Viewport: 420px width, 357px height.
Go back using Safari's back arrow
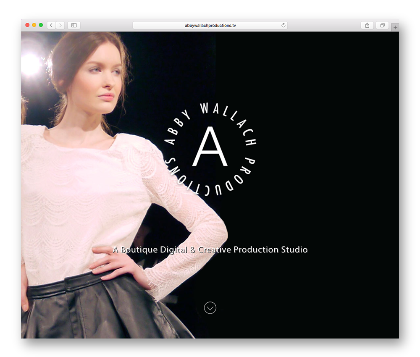[x=51, y=25]
